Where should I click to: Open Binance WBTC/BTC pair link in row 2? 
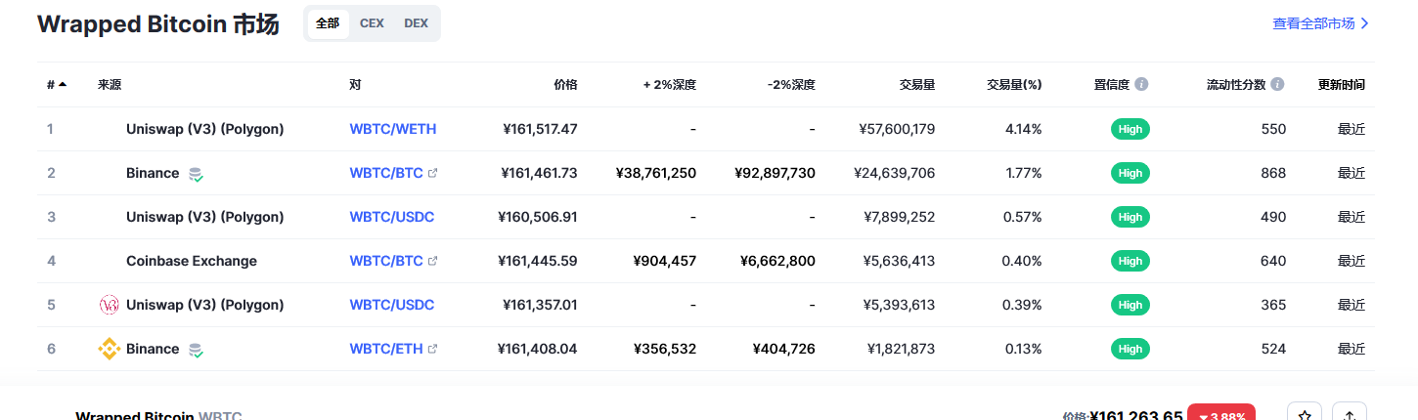(x=386, y=173)
